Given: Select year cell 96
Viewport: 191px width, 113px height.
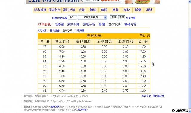Looking at the screenshot, I should [x=44, y=52].
